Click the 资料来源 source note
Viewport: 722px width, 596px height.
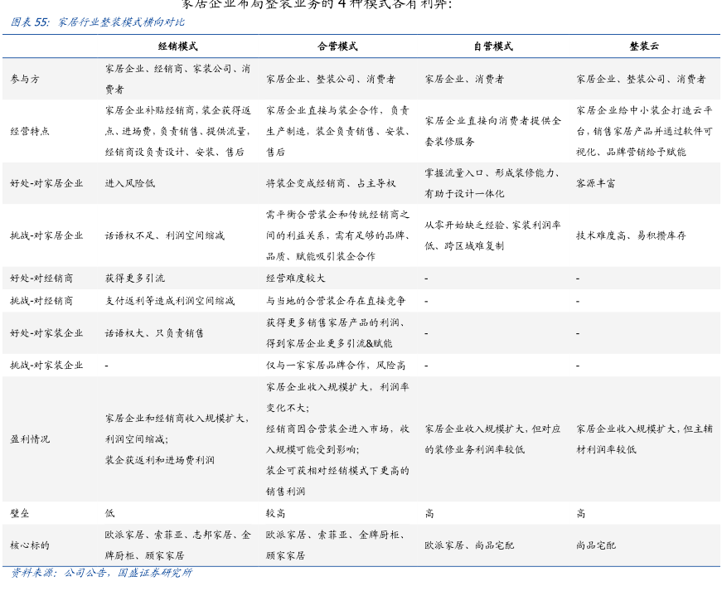pos(101,573)
